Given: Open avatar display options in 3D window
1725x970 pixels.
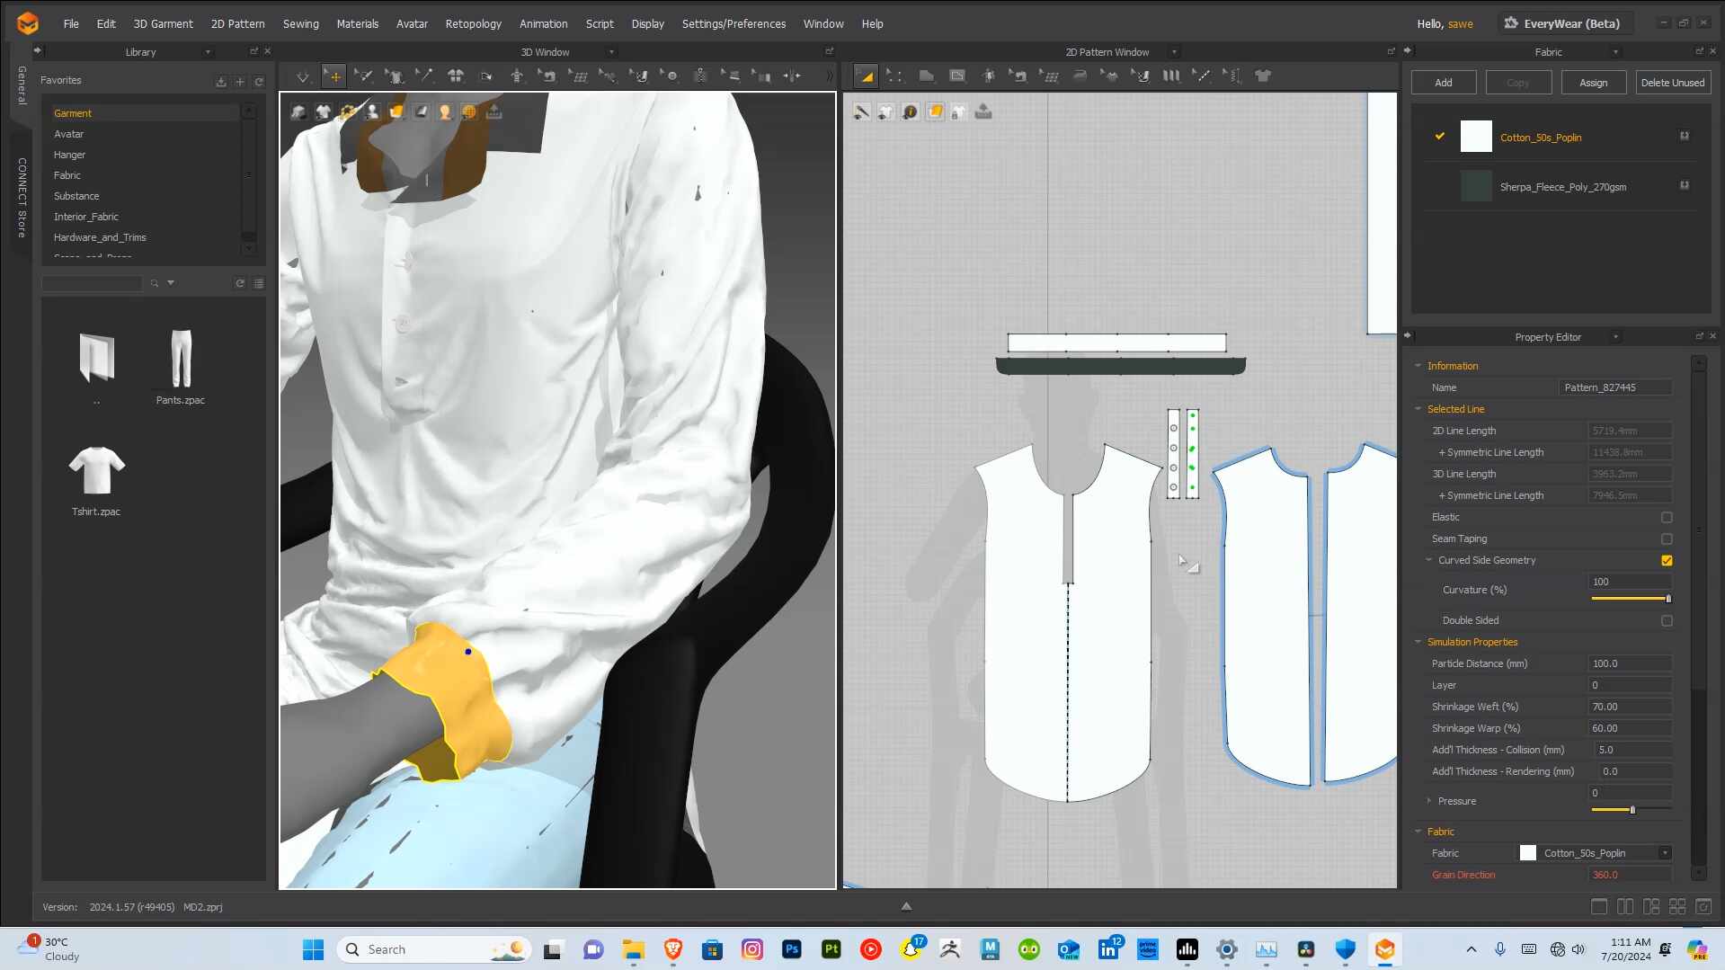Looking at the screenshot, I should 371,111.
